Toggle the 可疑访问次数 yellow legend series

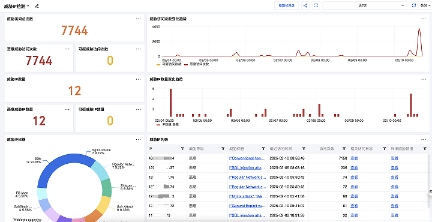169,64
